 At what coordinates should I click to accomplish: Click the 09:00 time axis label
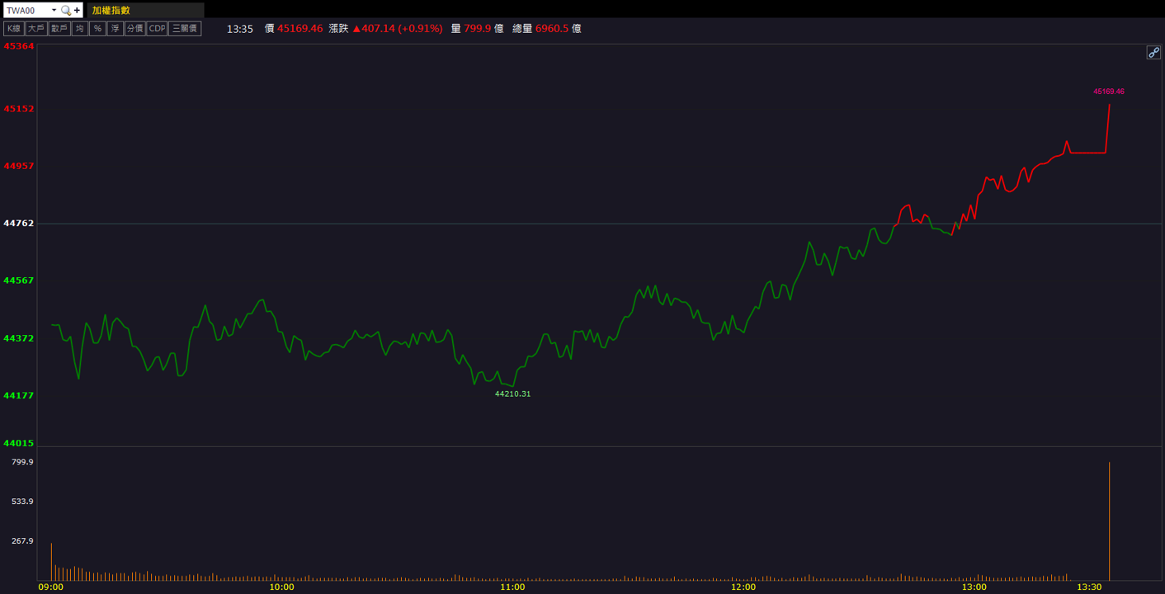coord(51,587)
